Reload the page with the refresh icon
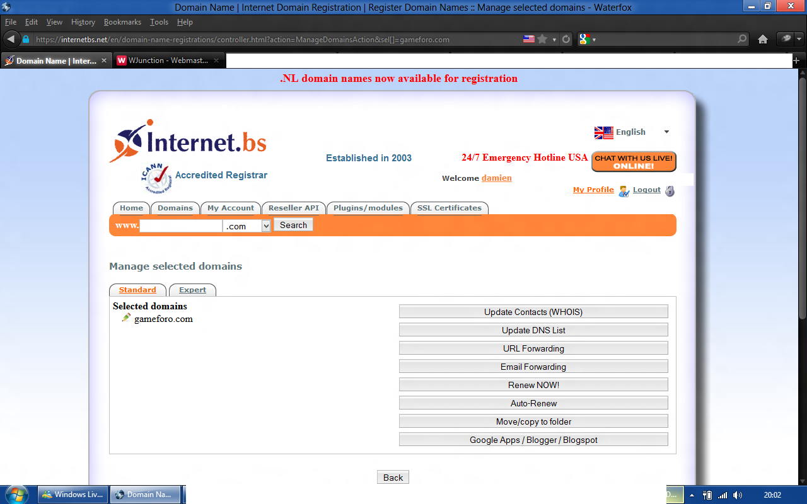The height and width of the screenshot is (504, 807). click(566, 39)
